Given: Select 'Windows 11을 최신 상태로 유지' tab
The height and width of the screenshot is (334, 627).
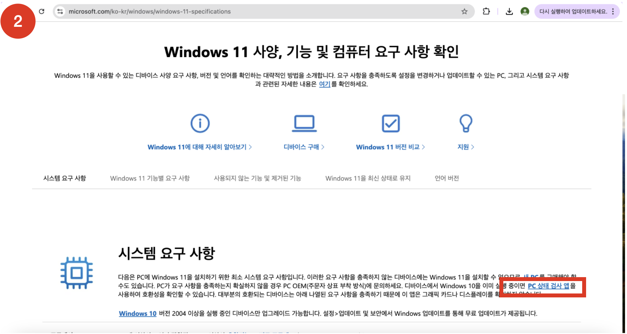Looking at the screenshot, I should click(x=368, y=178).
